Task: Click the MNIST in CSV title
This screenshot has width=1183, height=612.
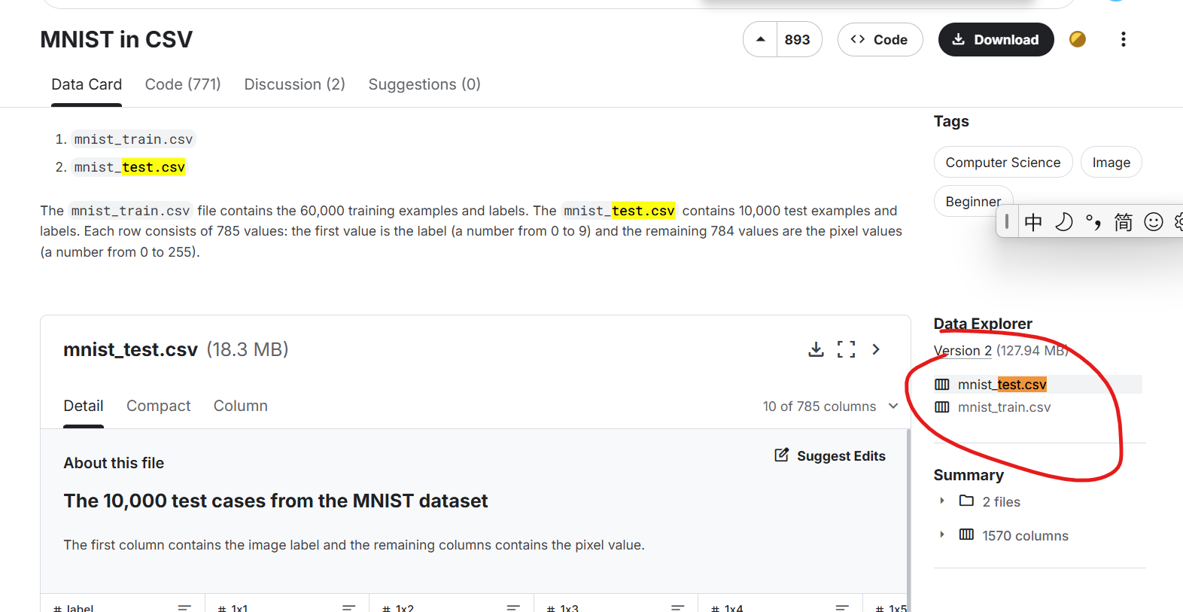Action: coord(117,39)
